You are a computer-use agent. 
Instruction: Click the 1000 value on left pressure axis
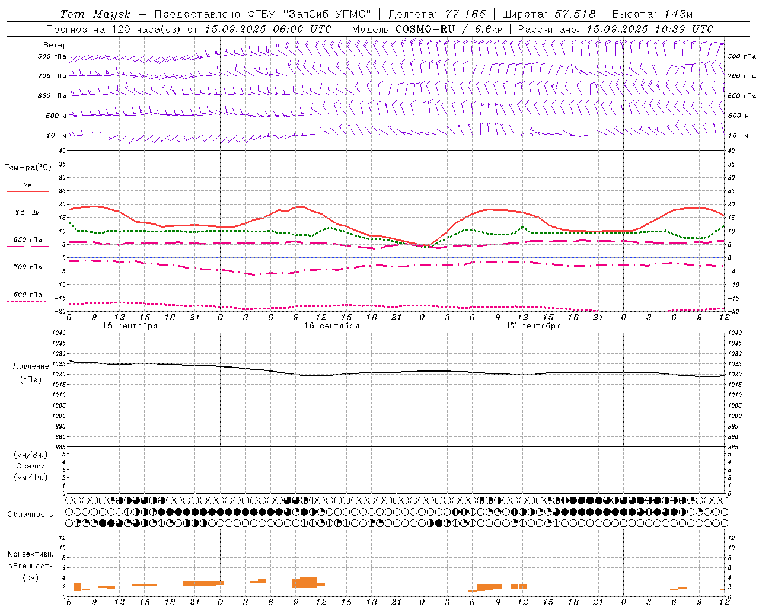(58, 416)
